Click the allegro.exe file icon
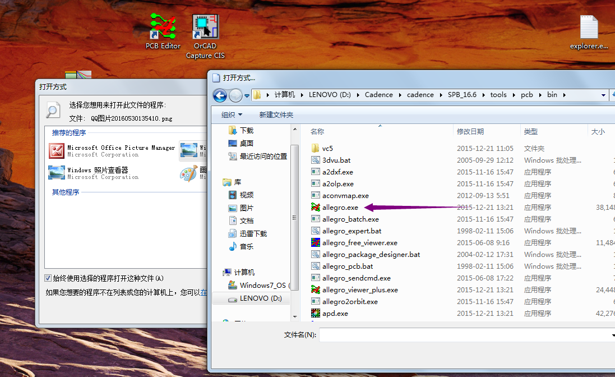The width and height of the screenshot is (615, 377). click(315, 207)
